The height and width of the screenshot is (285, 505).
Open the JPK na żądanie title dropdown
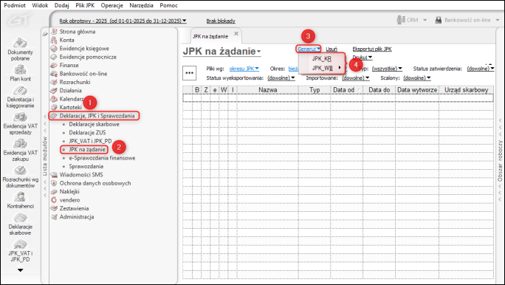pos(258,52)
